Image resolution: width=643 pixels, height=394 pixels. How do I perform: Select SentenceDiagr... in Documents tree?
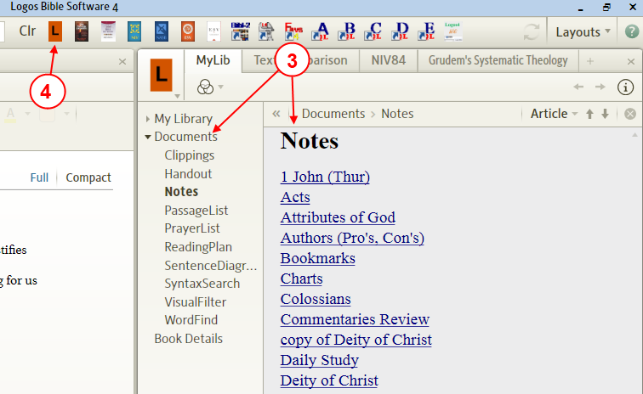pos(210,266)
